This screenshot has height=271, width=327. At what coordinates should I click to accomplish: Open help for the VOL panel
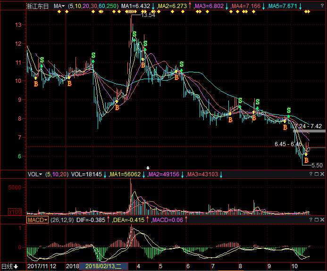coord(311,174)
